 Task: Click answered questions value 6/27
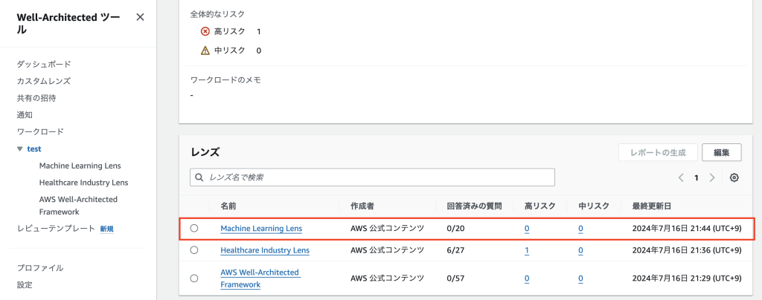[455, 250]
